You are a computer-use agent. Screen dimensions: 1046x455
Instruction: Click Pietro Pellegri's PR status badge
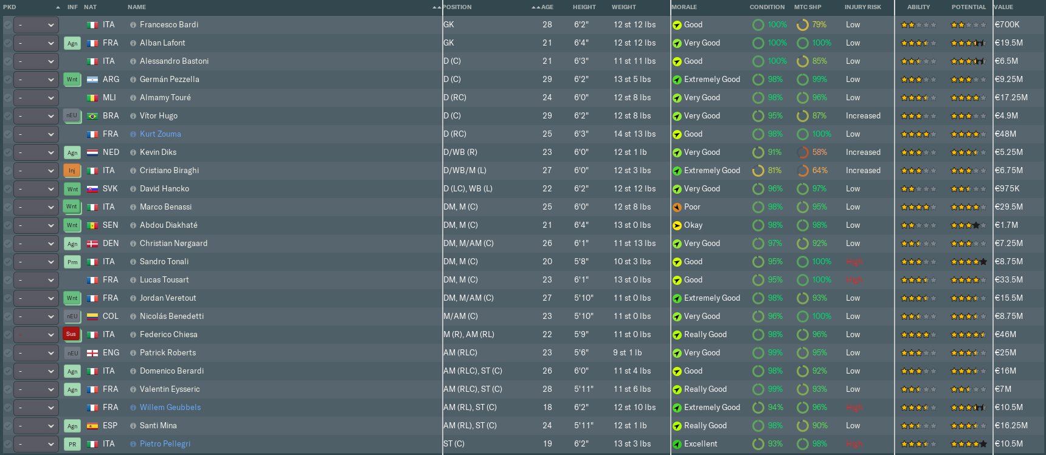72,444
